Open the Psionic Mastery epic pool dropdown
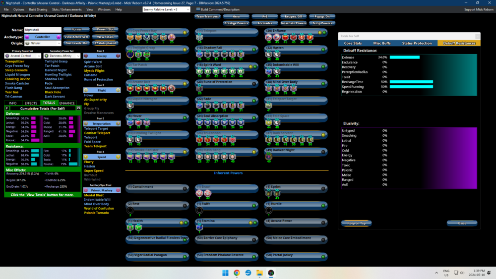 102,190
